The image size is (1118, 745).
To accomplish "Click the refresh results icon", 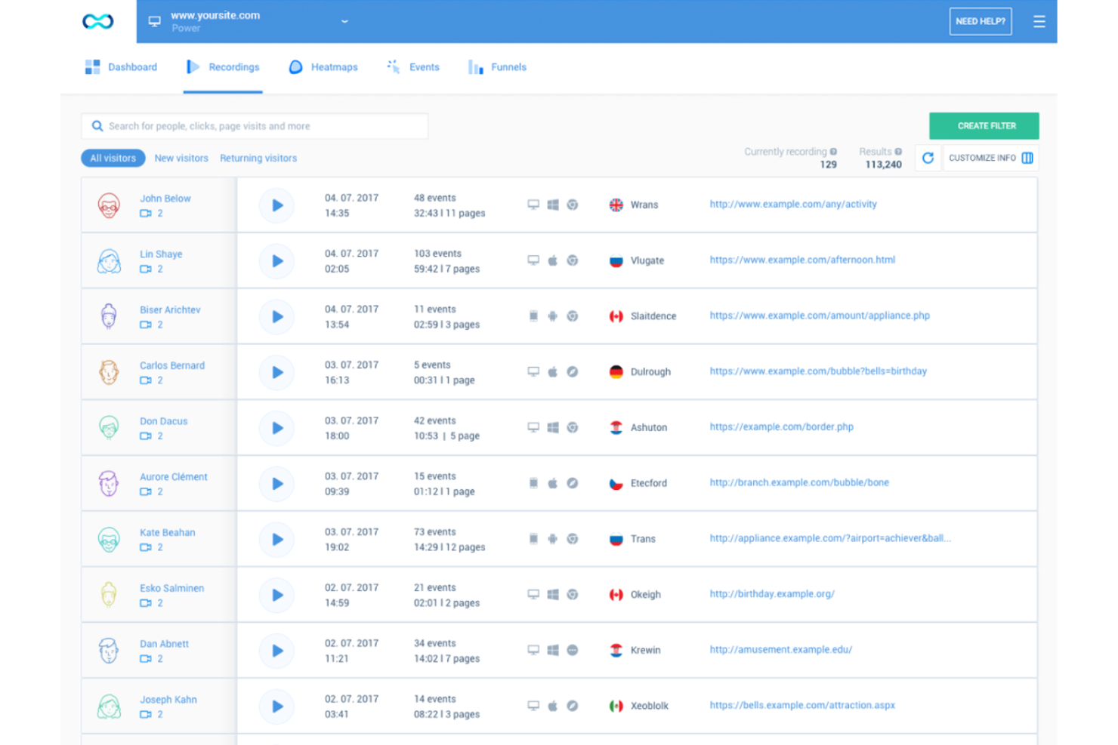I will 928,158.
